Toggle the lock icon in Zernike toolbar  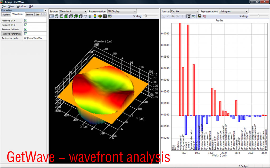189,16
